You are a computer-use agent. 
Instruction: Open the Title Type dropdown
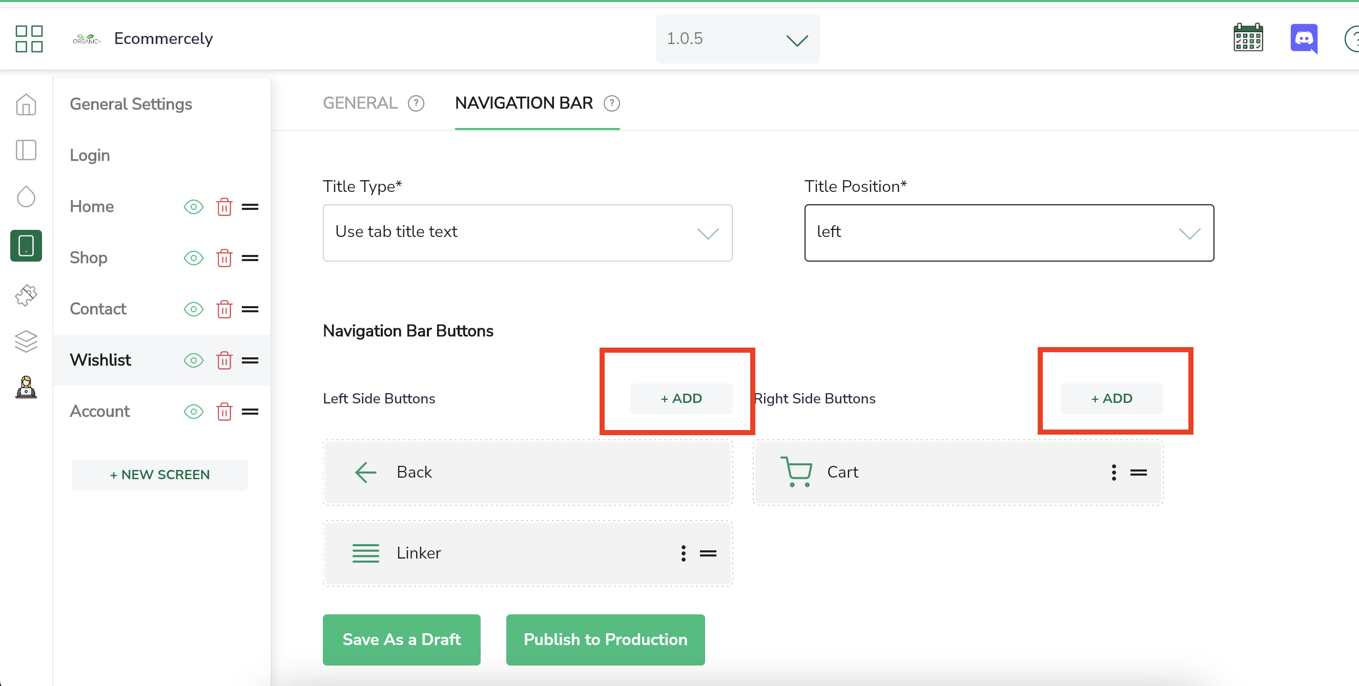[527, 232]
